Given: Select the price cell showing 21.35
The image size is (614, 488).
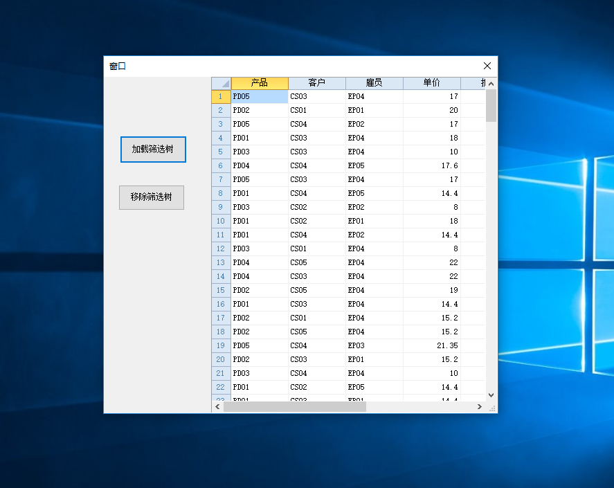Looking at the screenshot, I should pos(432,346).
